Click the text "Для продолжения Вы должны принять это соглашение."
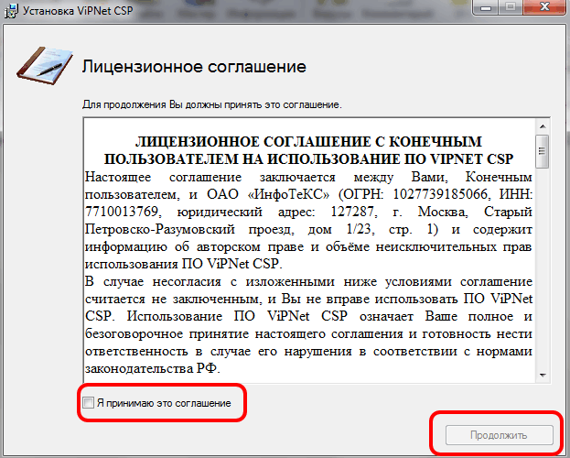The width and height of the screenshot is (570, 458). coord(212,104)
